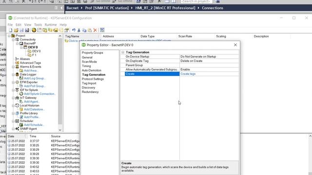Paste using the clipboard toolbar icon
Screen dimensions: 312x175
click(x=90, y=30)
